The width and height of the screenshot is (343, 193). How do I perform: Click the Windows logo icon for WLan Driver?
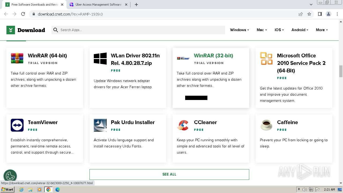tap(100, 58)
